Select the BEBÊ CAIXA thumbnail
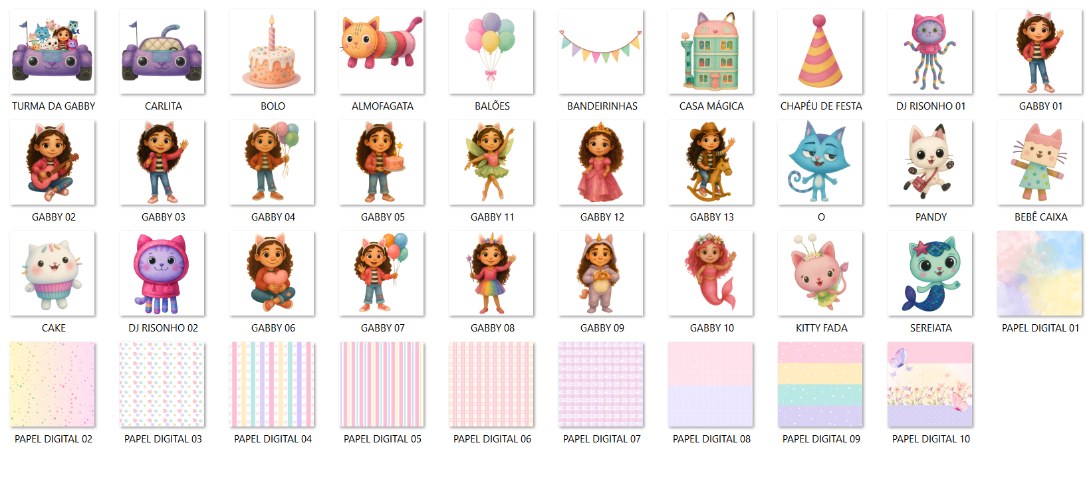1091x477 pixels. coord(1040,163)
